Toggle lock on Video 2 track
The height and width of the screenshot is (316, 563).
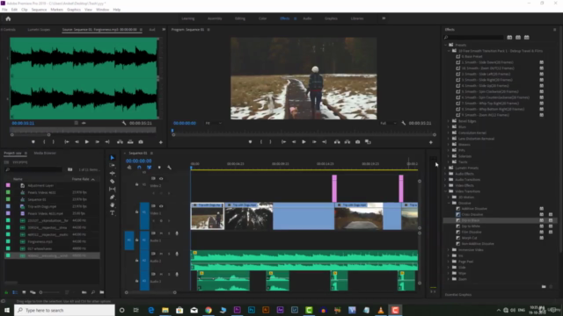tap(136, 184)
